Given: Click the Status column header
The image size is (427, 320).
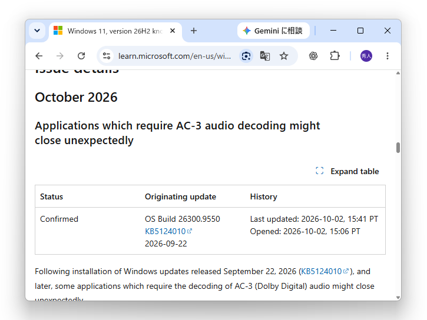Looking at the screenshot, I should coord(51,196).
